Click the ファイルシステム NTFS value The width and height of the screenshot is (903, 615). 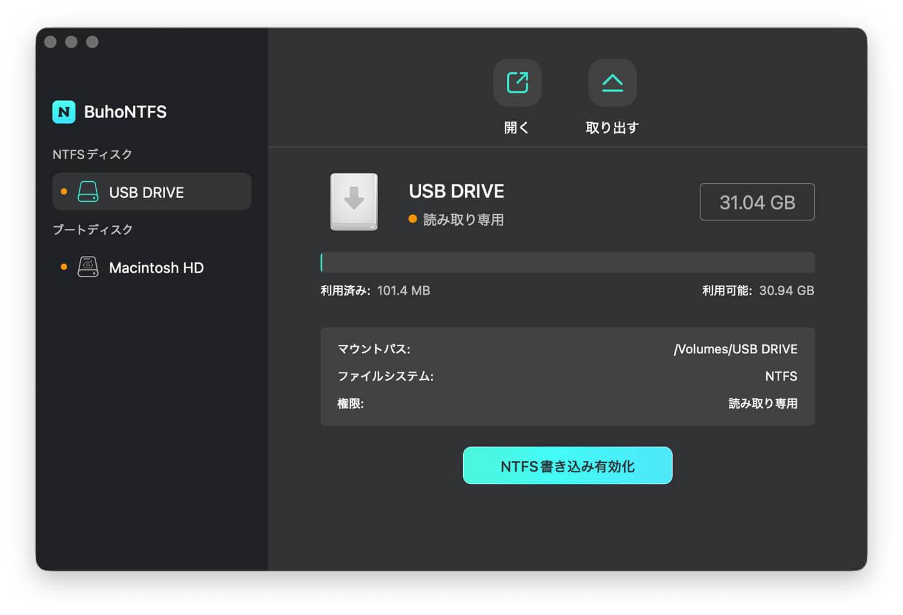pyautogui.click(x=781, y=376)
